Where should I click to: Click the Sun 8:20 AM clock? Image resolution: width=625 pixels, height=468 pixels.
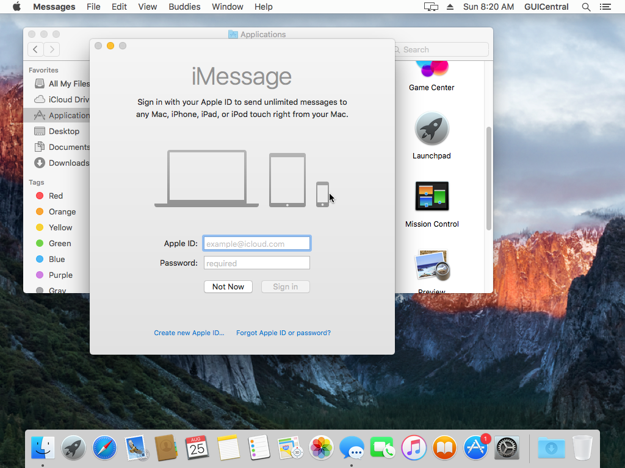pos(488,7)
